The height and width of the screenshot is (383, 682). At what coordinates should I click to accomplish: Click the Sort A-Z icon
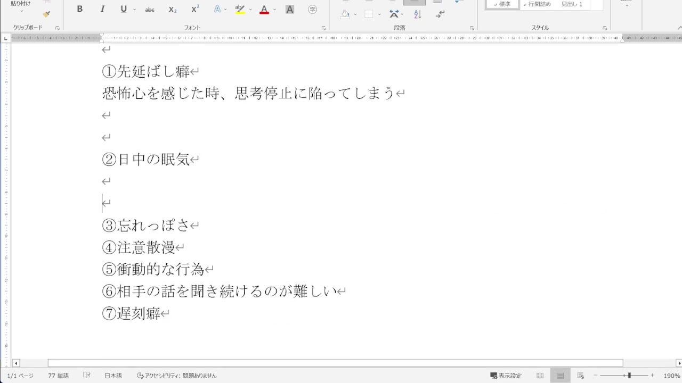pyautogui.click(x=418, y=14)
